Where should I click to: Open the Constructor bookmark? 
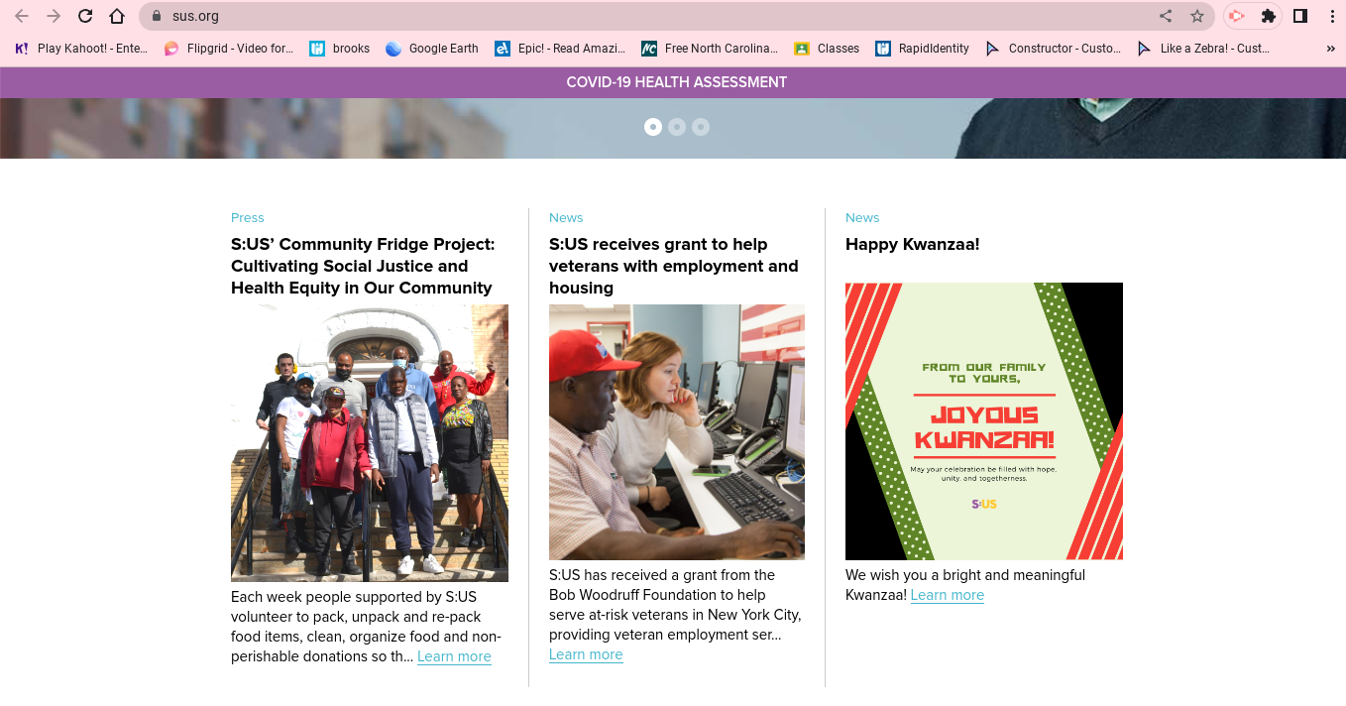pyautogui.click(x=1054, y=48)
